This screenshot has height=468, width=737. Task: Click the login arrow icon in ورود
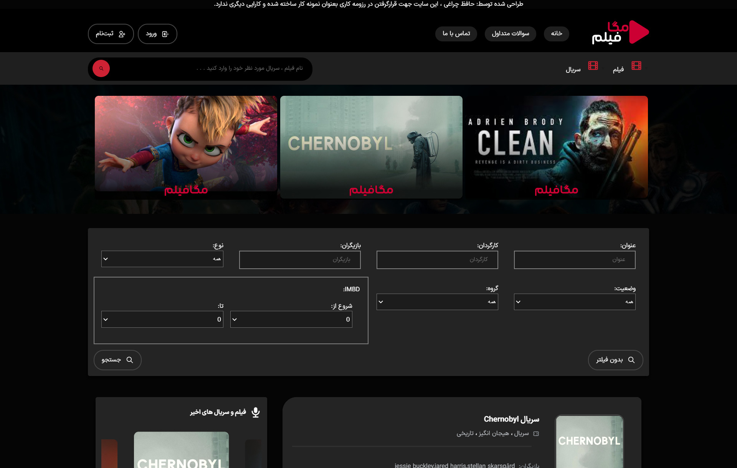pyautogui.click(x=165, y=34)
